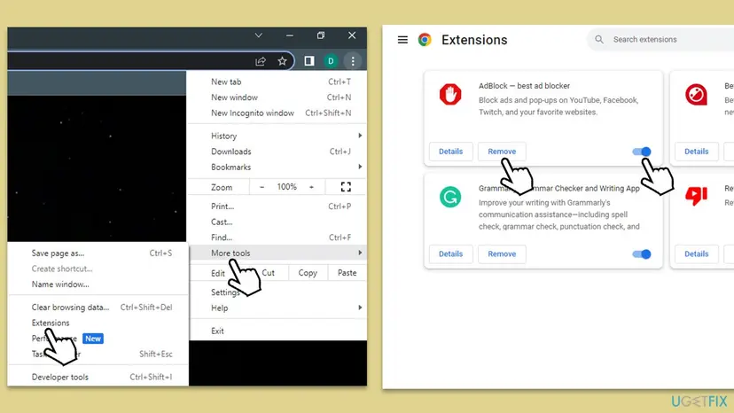The height and width of the screenshot is (413, 734).
Task: Bookmark this page with star icon
Action: pos(282,61)
